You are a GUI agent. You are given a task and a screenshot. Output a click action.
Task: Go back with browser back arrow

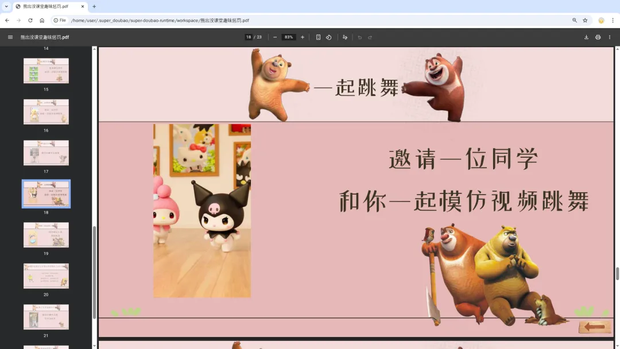click(7, 20)
